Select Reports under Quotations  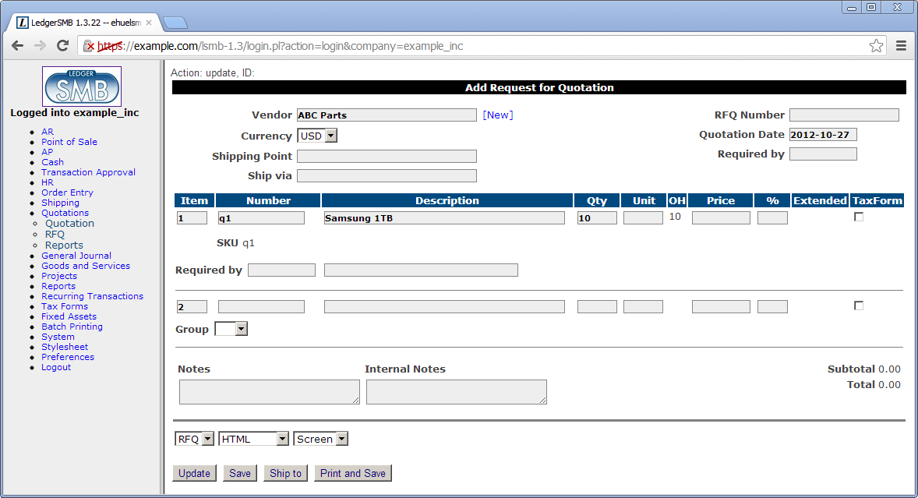point(64,245)
